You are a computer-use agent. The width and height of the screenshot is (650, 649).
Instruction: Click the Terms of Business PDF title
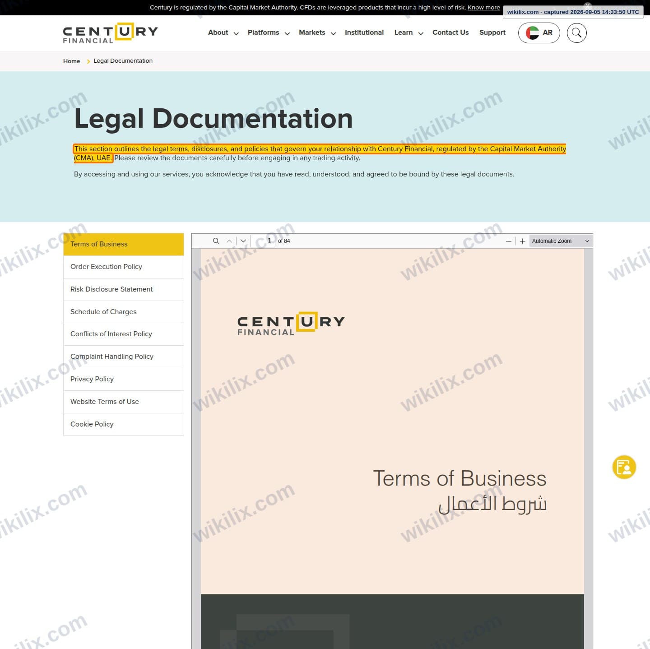pos(460,479)
